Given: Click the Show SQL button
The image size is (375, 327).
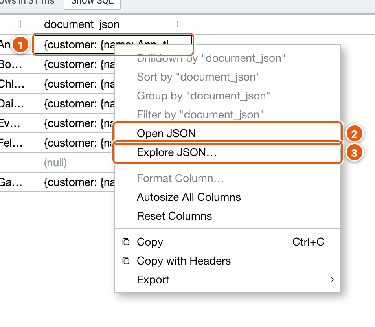Looking at the screenshot, I should (x=92, y=3).
